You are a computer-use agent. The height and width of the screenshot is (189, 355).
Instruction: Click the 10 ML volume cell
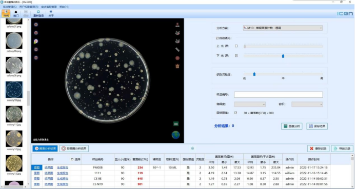pyautogui.click(x=172, y=167)
